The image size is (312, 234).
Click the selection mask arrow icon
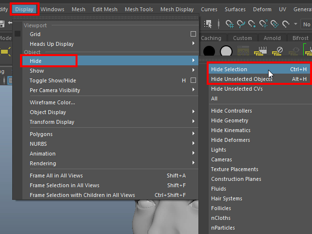click(x=209, y=24)
